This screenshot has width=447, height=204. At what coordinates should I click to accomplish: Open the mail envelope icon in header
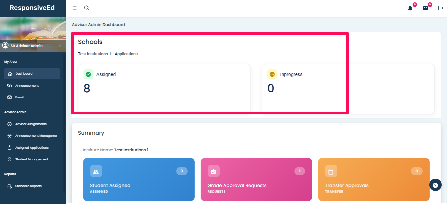click(425, 8)
